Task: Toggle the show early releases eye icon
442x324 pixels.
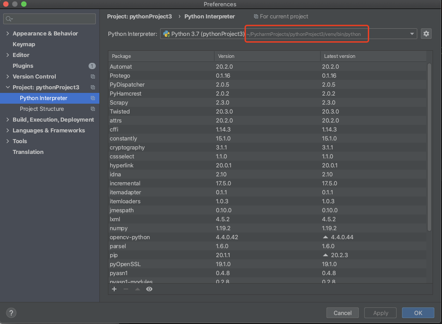Action: (149, 289)
